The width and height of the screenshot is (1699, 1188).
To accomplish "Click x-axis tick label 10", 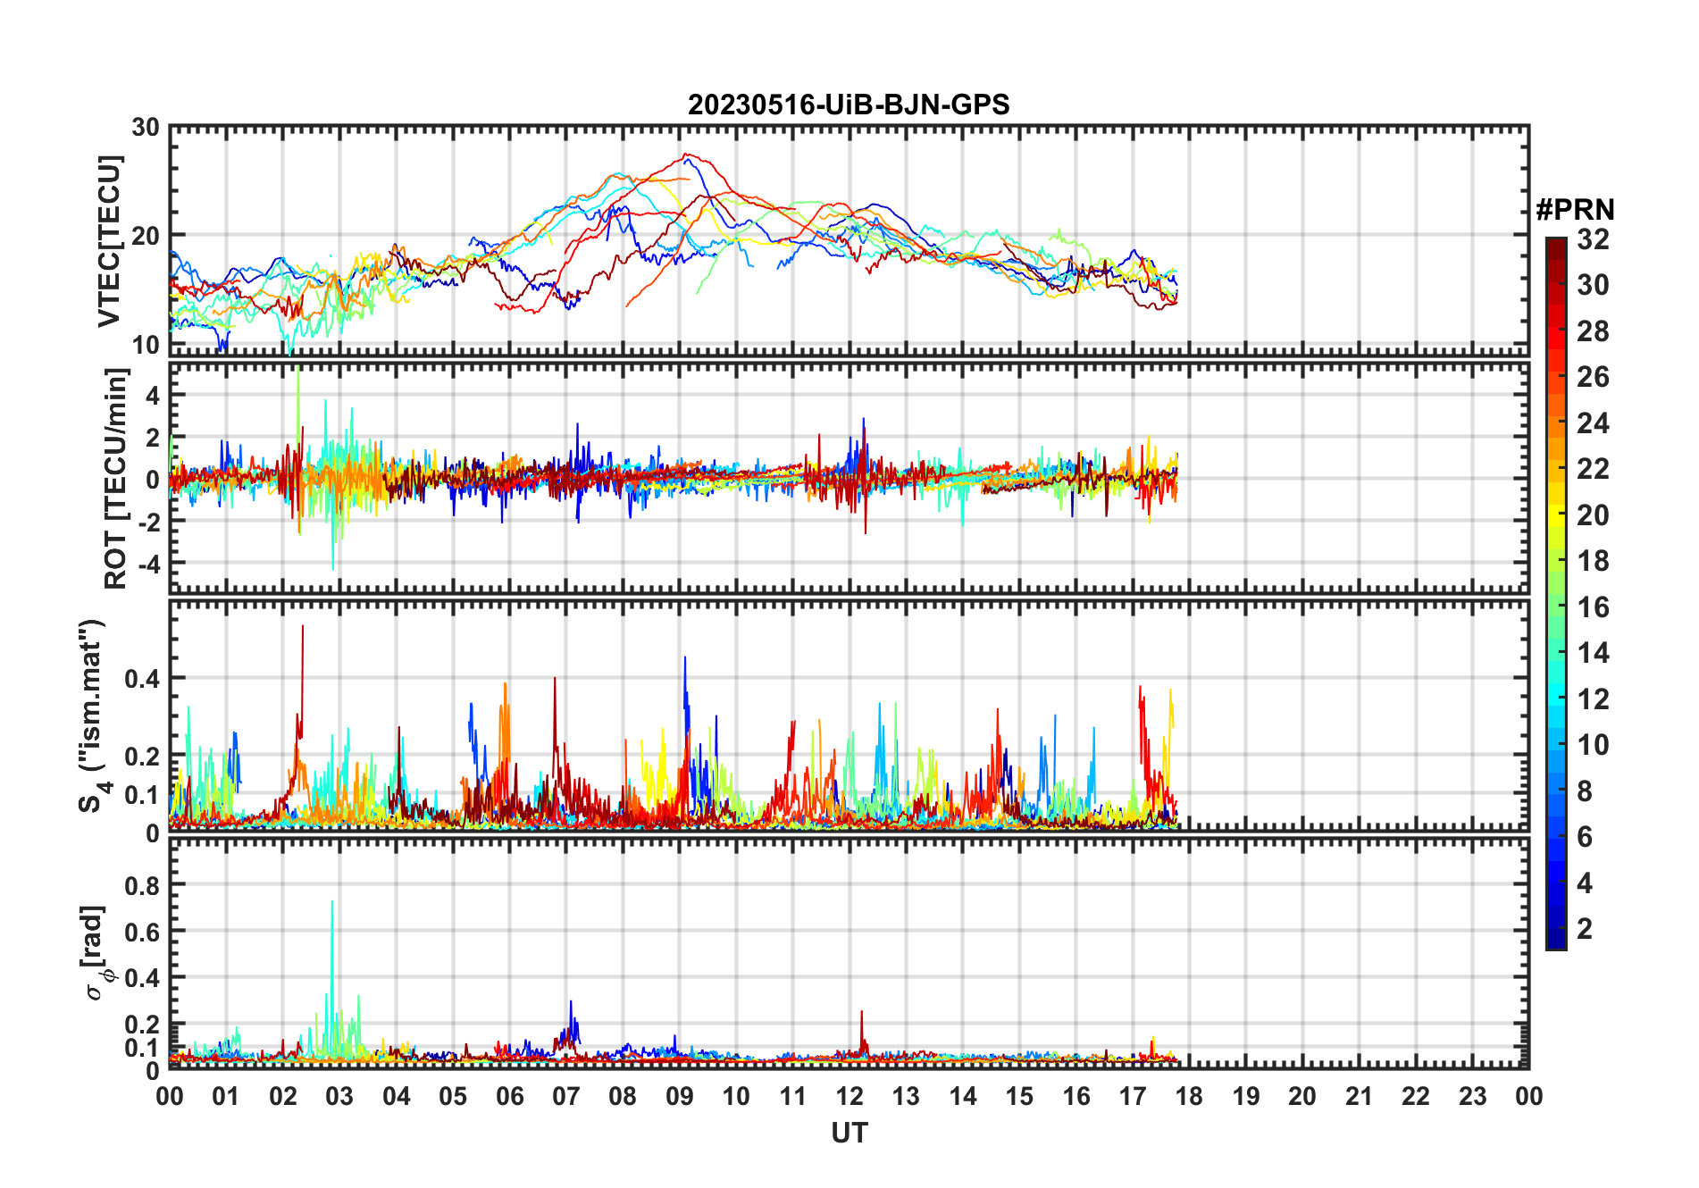I will point(736,1096).
